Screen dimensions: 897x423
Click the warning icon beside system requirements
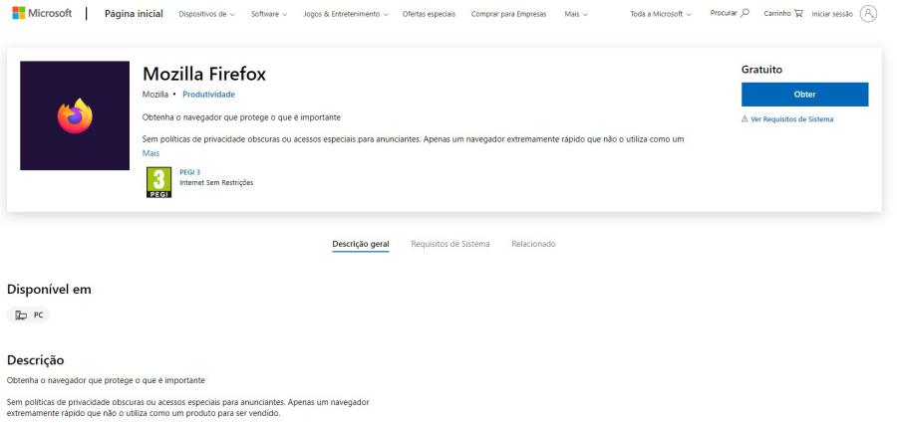click(745, 119)
